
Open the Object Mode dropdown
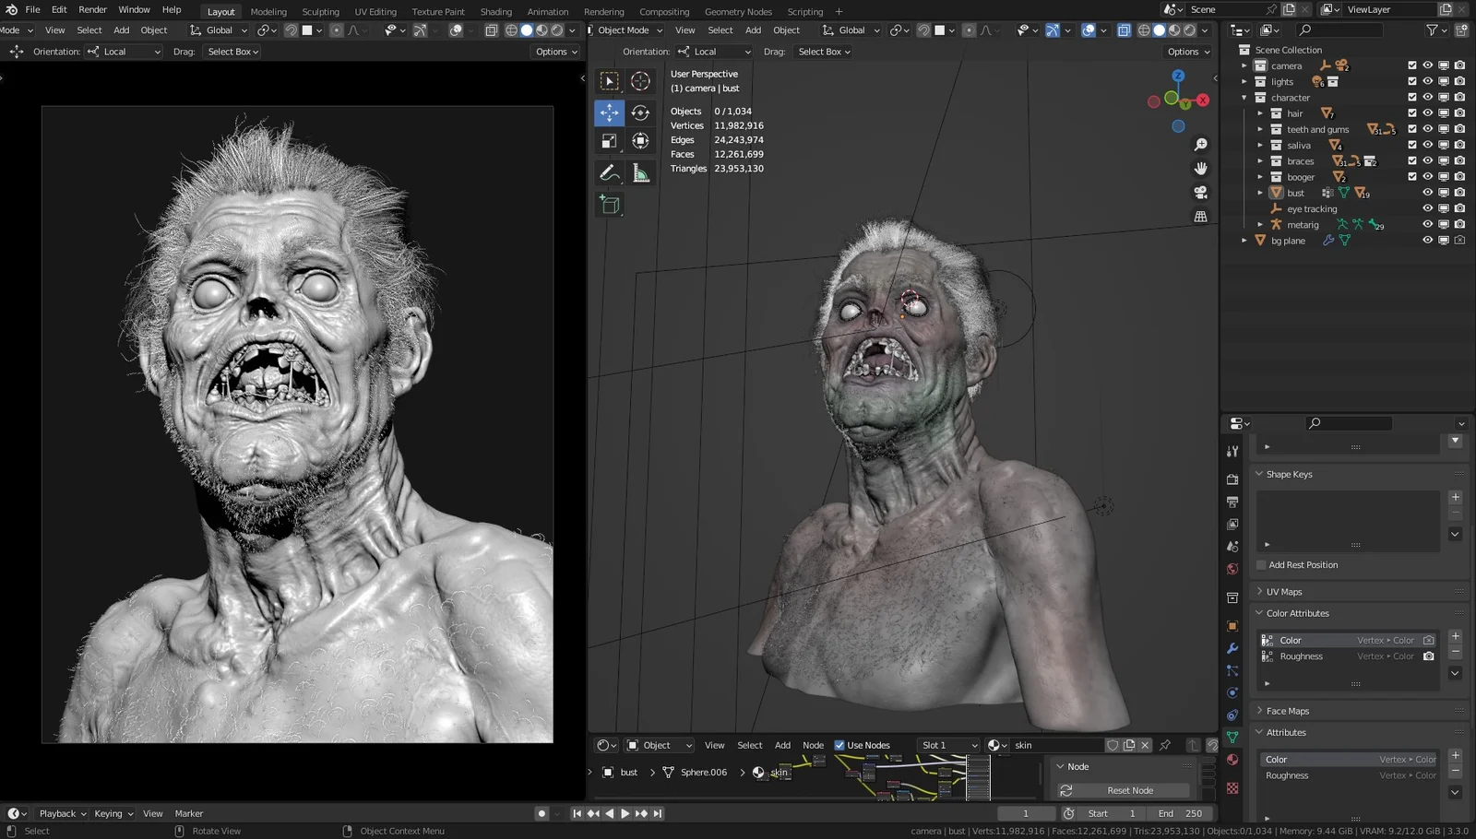(627, 30)
